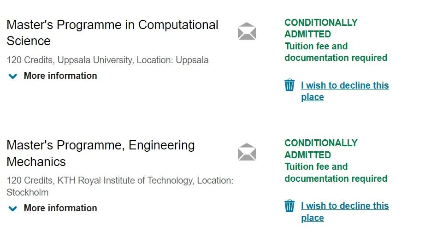This screenshot has height=238, width=431.
Task: Open envelope icon for Engineering Mechanics programme
Action: tap(247, 152)
